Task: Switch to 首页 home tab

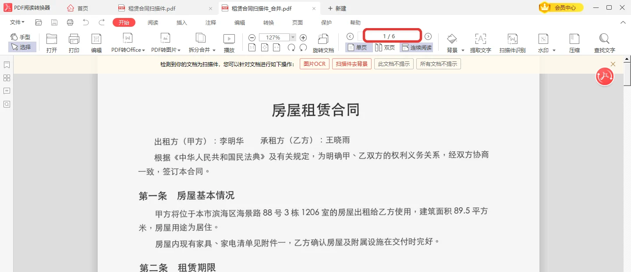Action: click(78, 8)
